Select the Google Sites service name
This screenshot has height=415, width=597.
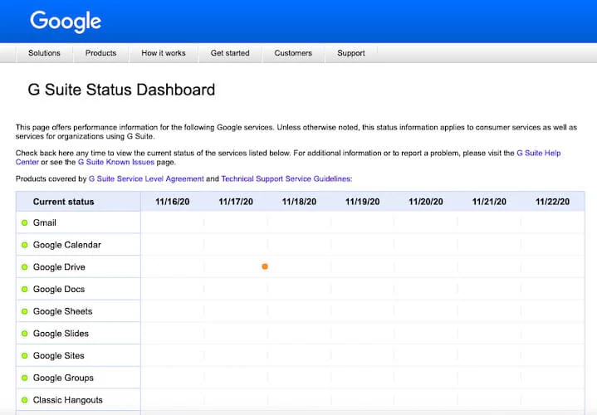[59, 355]
